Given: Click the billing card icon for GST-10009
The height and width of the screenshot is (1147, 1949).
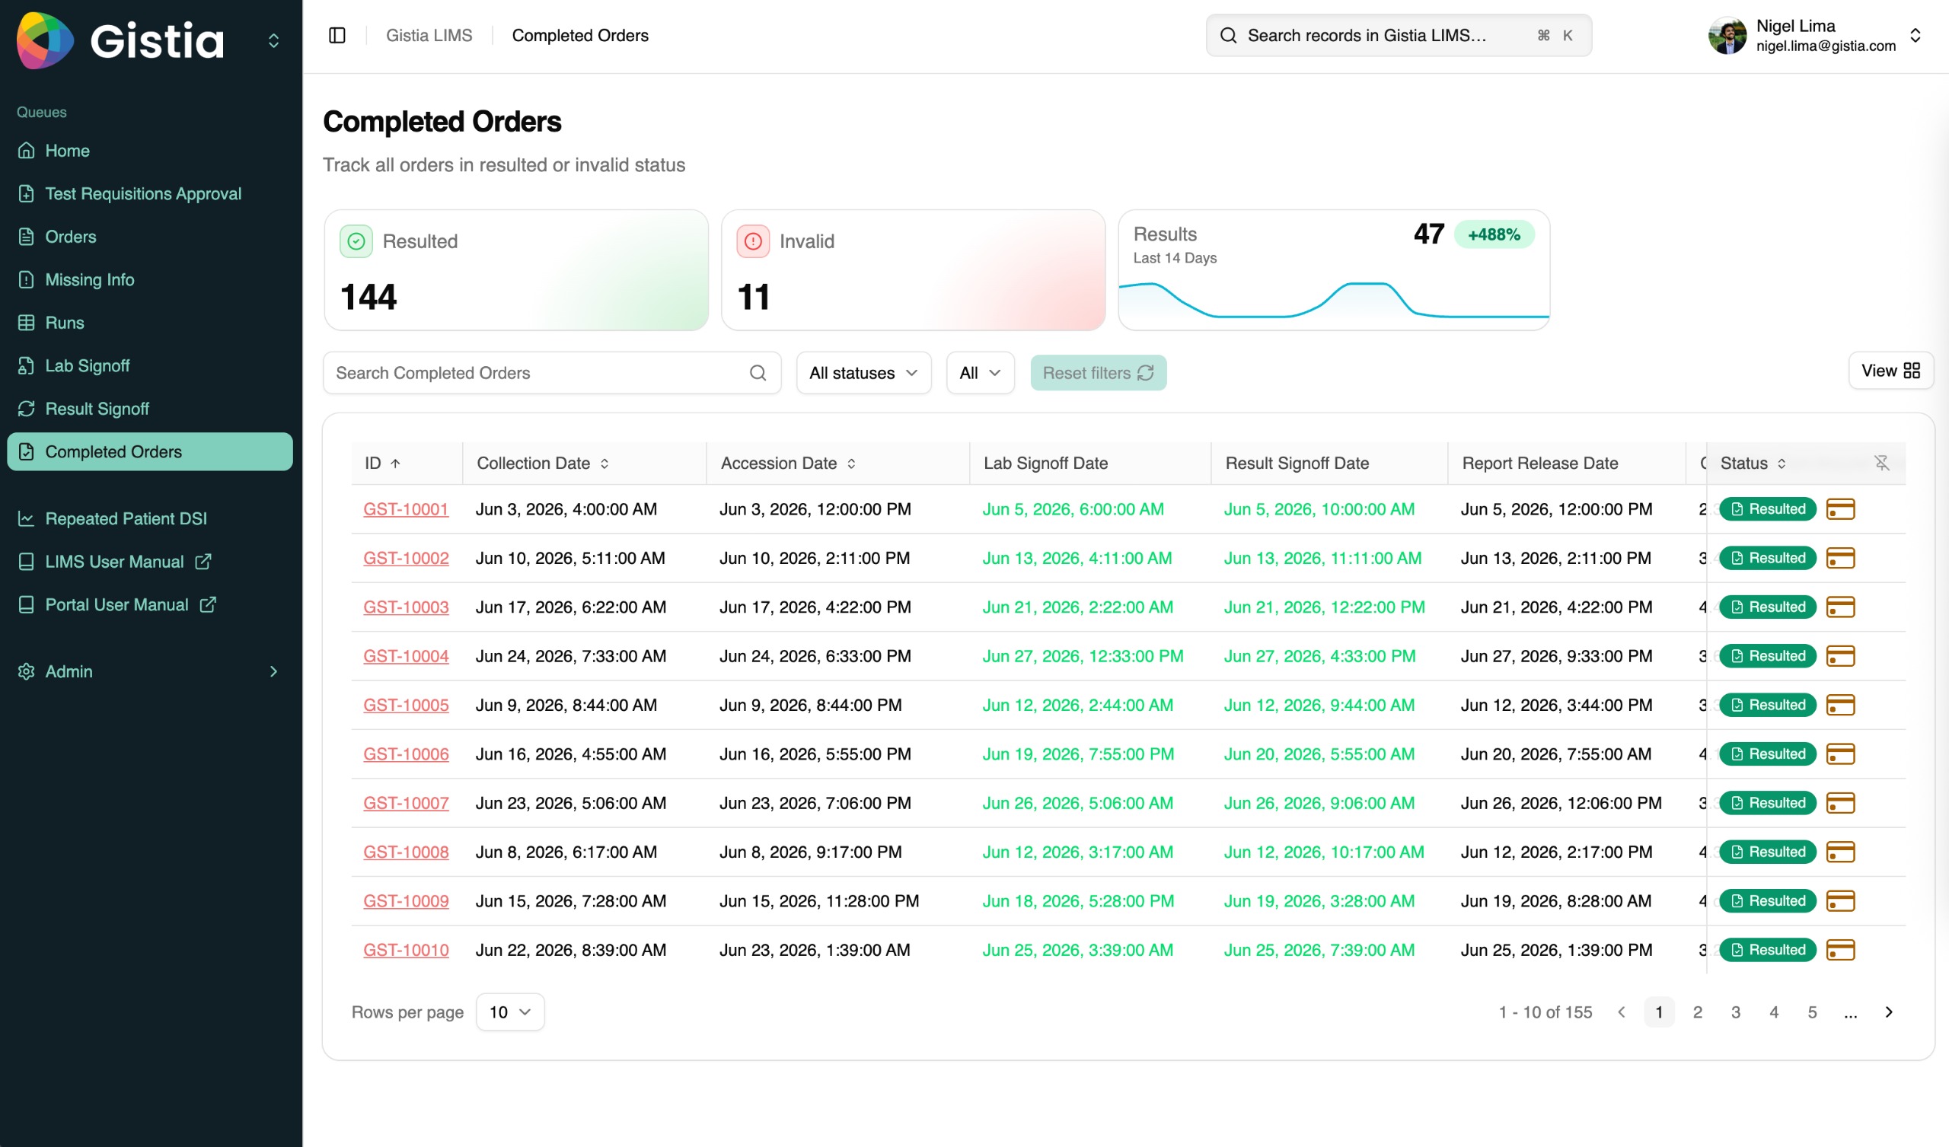Looking at the screenshot, I should 1840,901.
